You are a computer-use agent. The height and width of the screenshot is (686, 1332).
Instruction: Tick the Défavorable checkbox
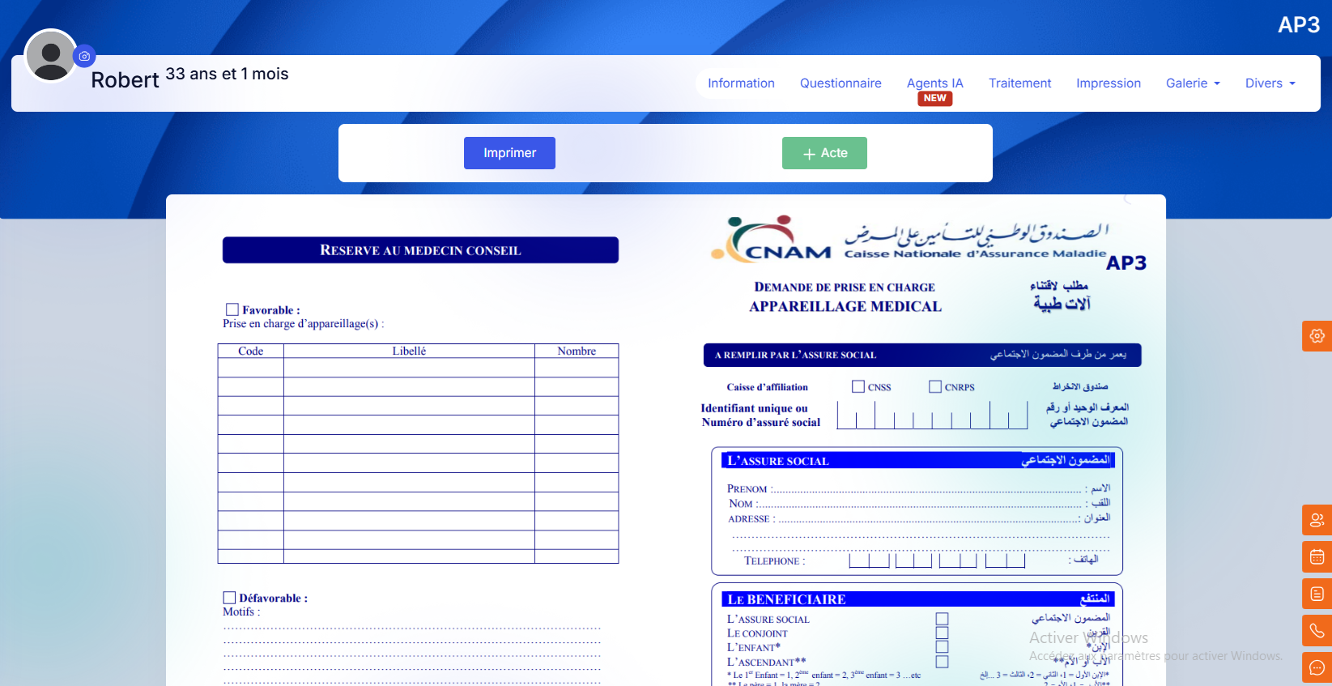(x=229, y=598)
